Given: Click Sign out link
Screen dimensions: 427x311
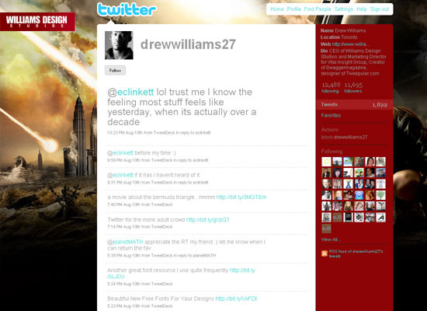Looking at the screenshot, I should pos(380,9).
